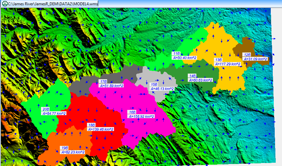Screen dimensions: 282x166
Task: Select the 17B basin label
Action: tap(103, 82)
